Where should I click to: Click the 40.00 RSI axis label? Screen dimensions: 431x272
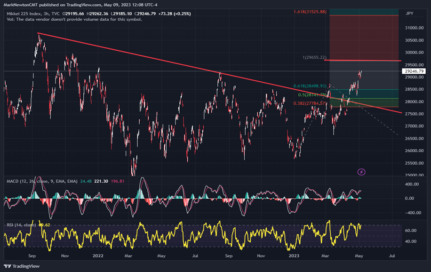(411, 241)
